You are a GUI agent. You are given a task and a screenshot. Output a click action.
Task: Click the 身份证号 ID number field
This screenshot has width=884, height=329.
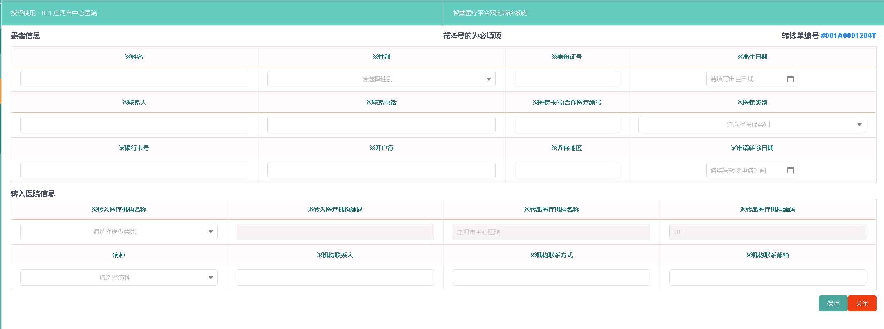coord(566,79)
